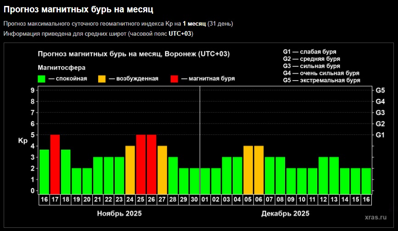This screenshot has height=231, width=398.
Task: Click the yellow bar for November 24
Action: pyautogui.click(x=130, y=169)
